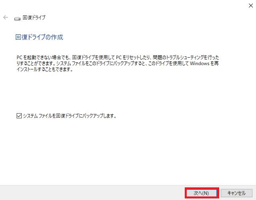Click the description line インストールすることもできます
This screenshot has width=256, height=200.
[x=45, y=69]
